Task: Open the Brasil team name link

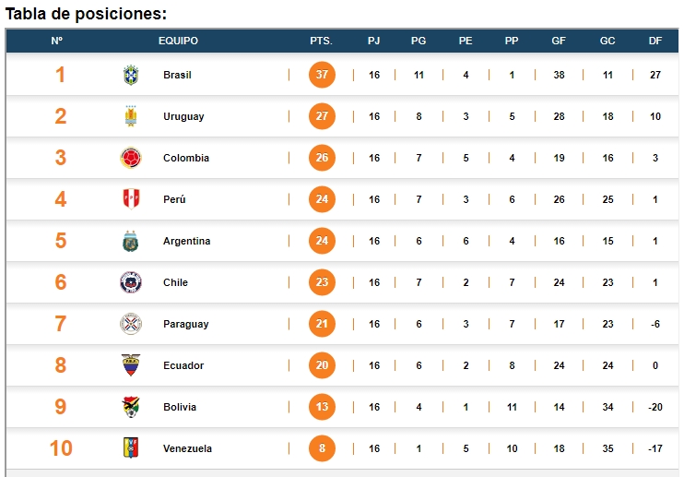Action: click(177, 75)
